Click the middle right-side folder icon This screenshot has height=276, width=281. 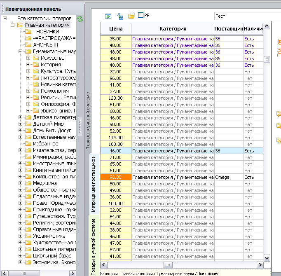click(279, 126)
